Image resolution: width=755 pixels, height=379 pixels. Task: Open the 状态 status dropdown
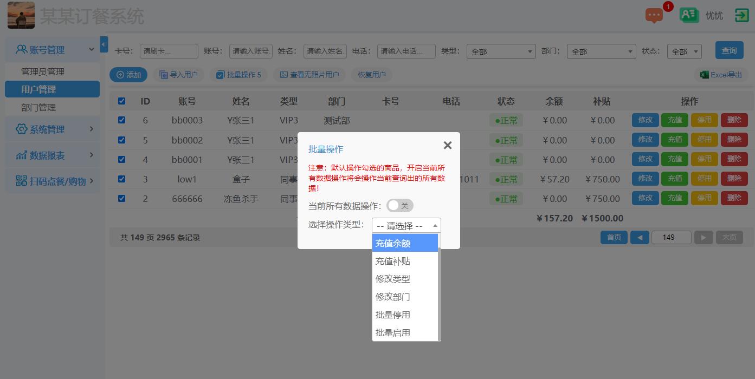(684, 51)
